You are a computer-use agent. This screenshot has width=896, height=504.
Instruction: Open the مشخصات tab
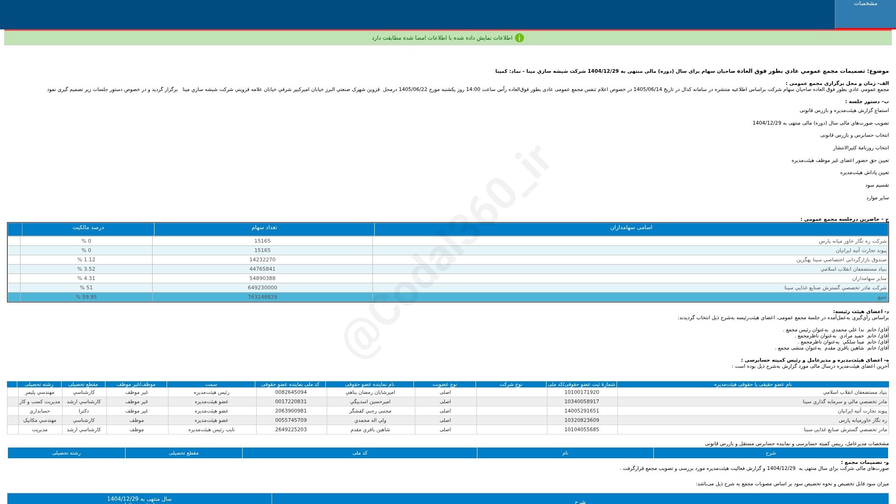coord(865,14)
